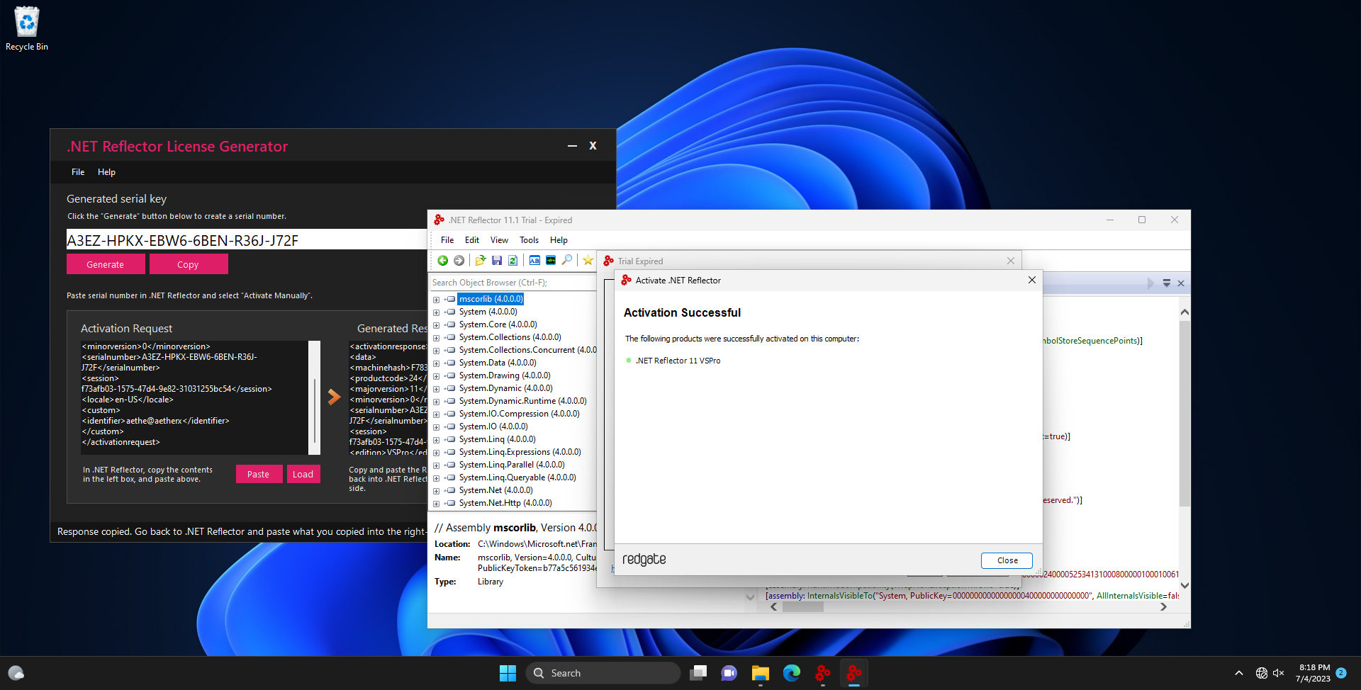The height and width of the screenshot is (690, 1361).
Task: Click the muted volume tray icon
Action: [1279, 673]
